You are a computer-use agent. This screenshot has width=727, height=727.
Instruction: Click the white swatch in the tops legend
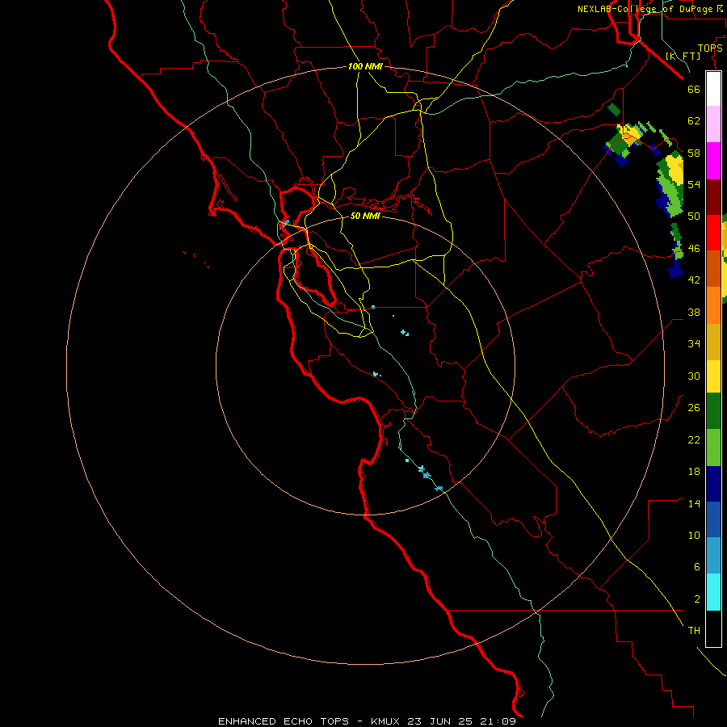coord(713,89)
